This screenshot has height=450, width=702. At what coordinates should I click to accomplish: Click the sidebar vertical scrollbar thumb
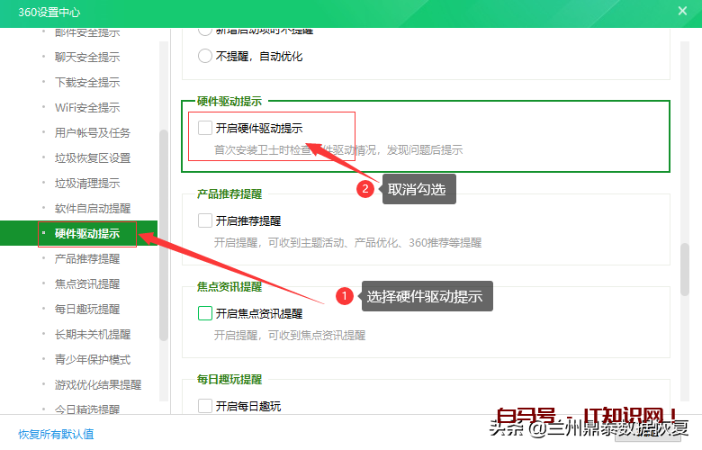coord(164,235)
